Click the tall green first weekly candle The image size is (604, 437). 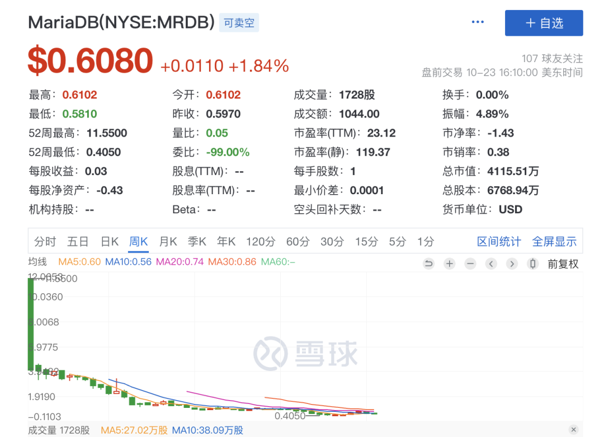(31, 324)
